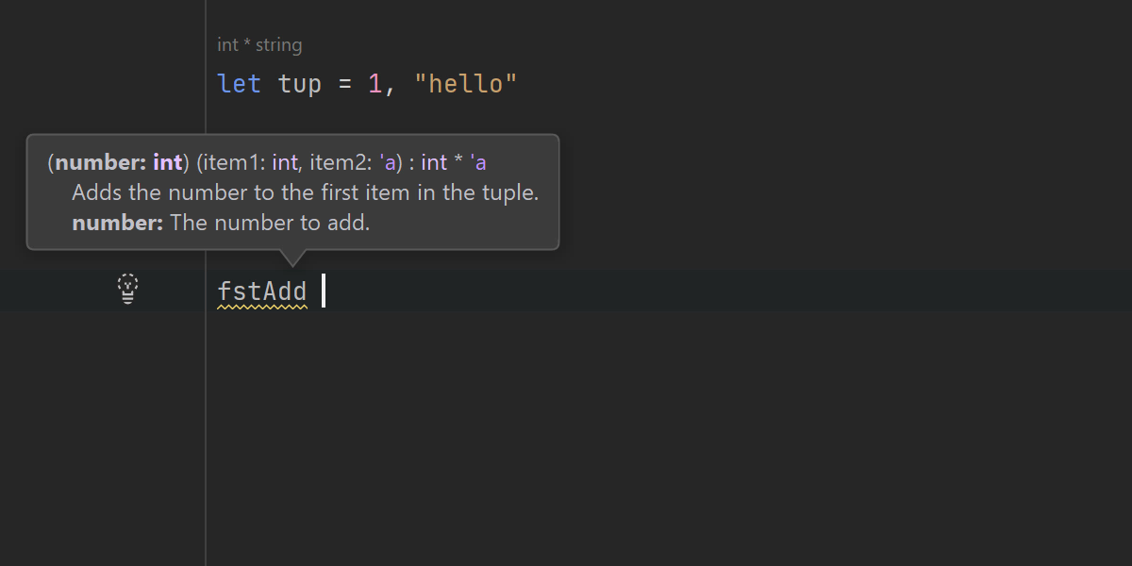Click the tooltip's pointer arrow above fstAdd
The image size is (1132, 566).
click(x=292, y=258)
